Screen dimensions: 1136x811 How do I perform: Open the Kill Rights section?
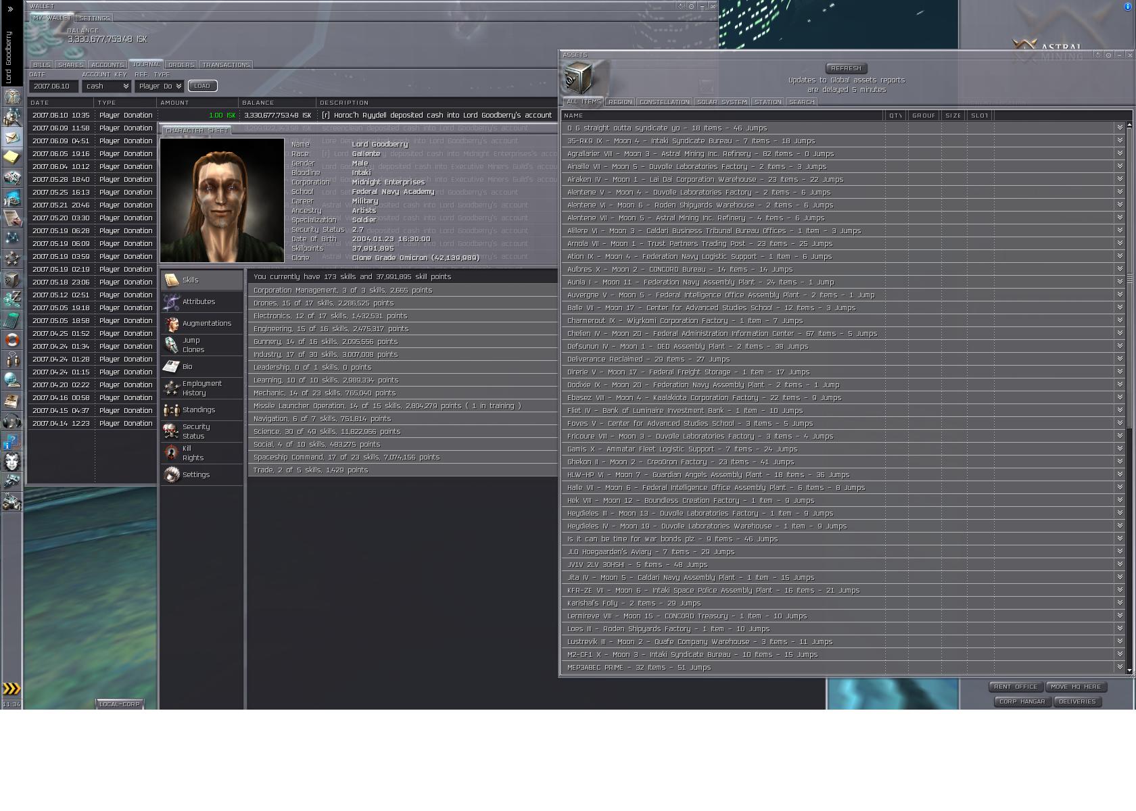point(202,453)
